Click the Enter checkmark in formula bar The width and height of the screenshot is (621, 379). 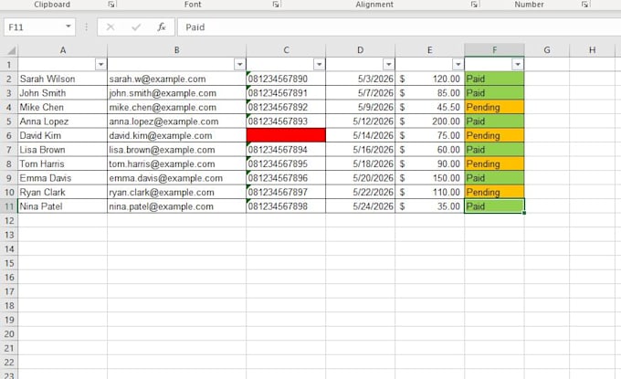(136, 26)
